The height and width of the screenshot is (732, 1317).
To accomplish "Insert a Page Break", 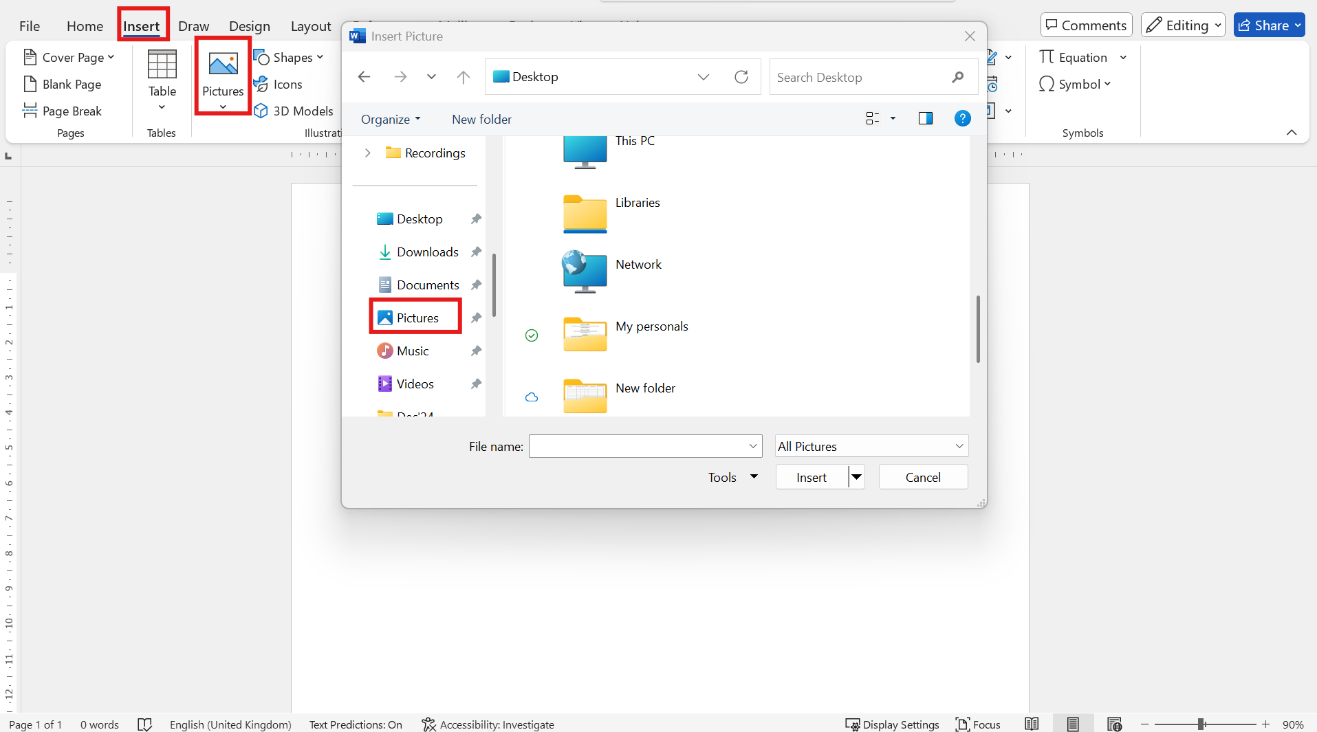I will 63,111.
